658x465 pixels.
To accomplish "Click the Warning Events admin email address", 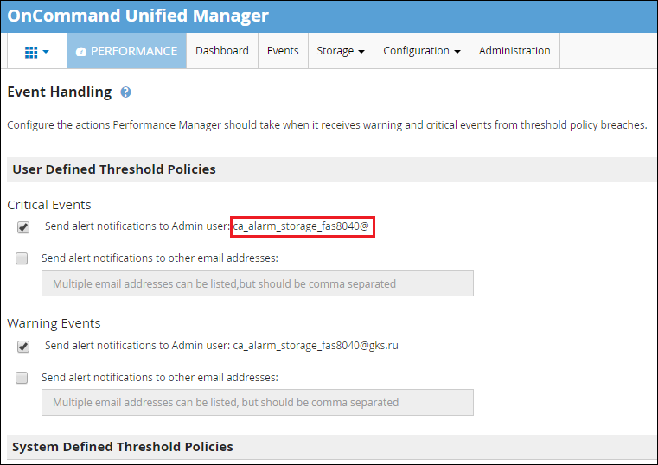I will point(316,346).
